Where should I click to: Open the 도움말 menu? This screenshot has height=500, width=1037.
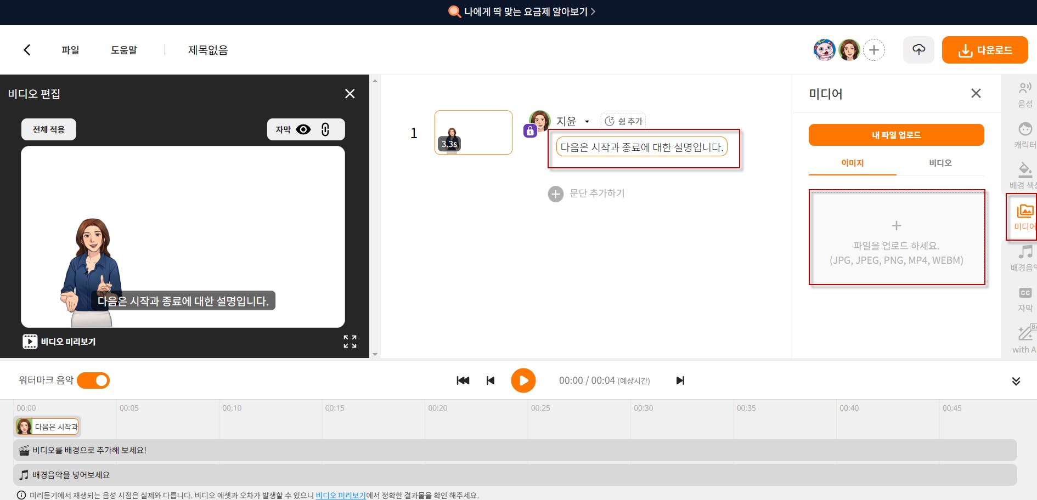tap(124, 50)
